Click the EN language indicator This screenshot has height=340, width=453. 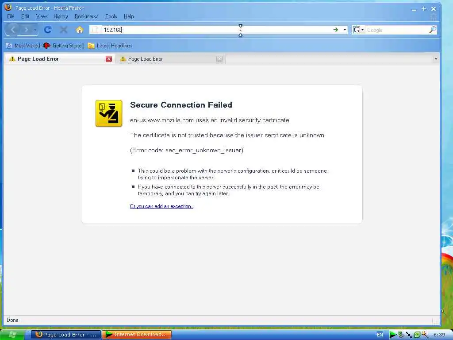(380, 335)
